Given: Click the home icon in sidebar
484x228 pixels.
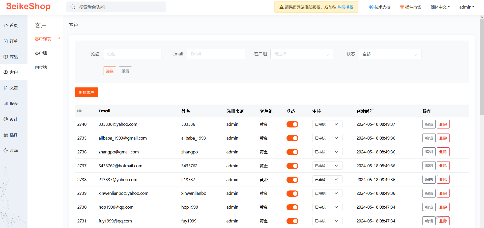Looking at the screenshot, I should pos(6,25).
